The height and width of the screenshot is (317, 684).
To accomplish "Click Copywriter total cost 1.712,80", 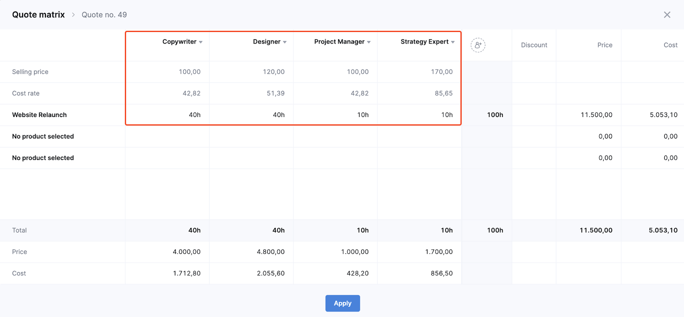I will pyautogui.click(x=186, y=273).
